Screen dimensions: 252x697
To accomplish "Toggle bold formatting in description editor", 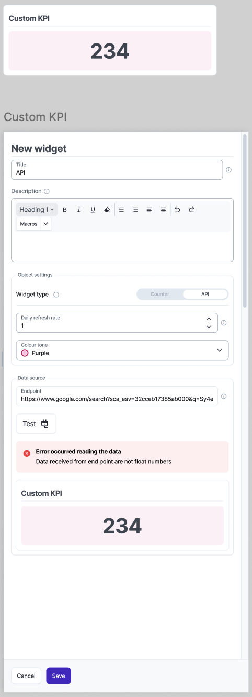I will pos(65,210).
